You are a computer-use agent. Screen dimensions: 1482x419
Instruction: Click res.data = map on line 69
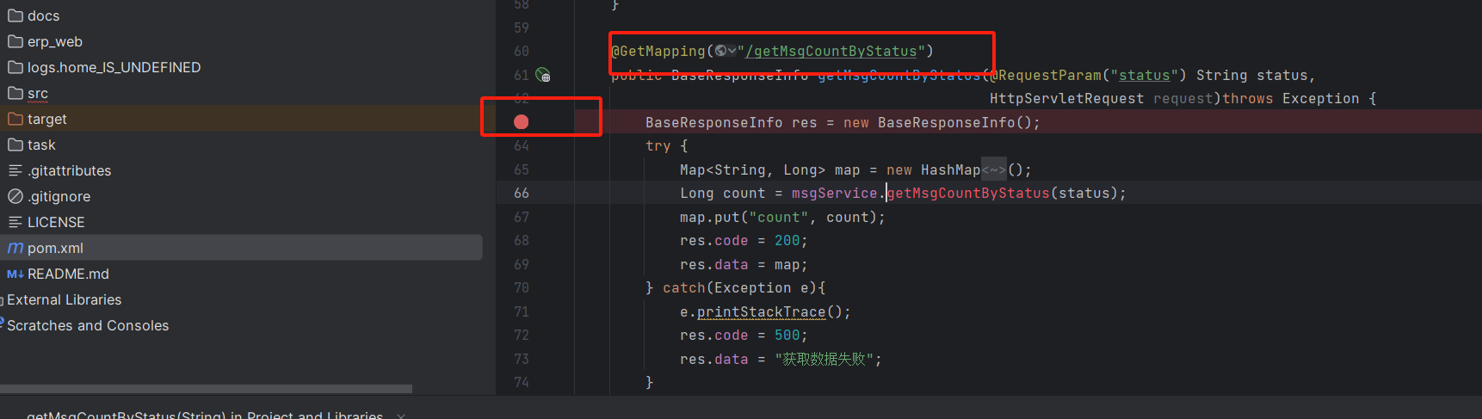744,265
